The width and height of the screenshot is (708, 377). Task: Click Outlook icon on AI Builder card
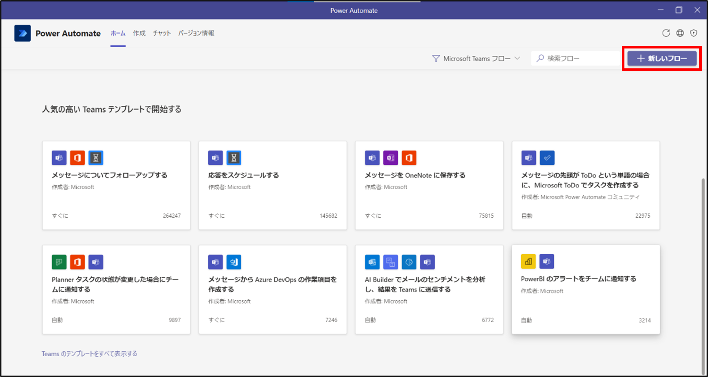click(x=372, y=262)
